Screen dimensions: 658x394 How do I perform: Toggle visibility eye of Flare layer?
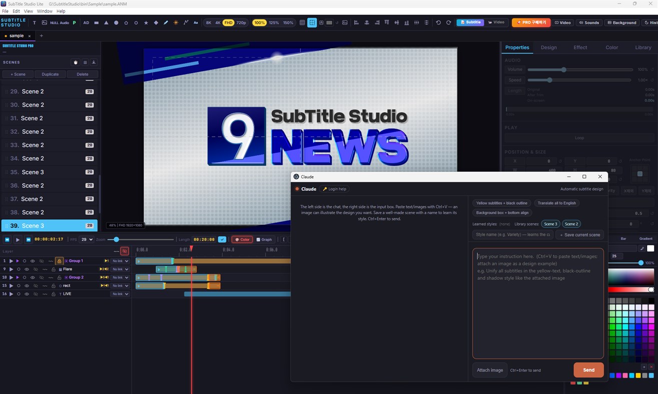pos(27,269)
